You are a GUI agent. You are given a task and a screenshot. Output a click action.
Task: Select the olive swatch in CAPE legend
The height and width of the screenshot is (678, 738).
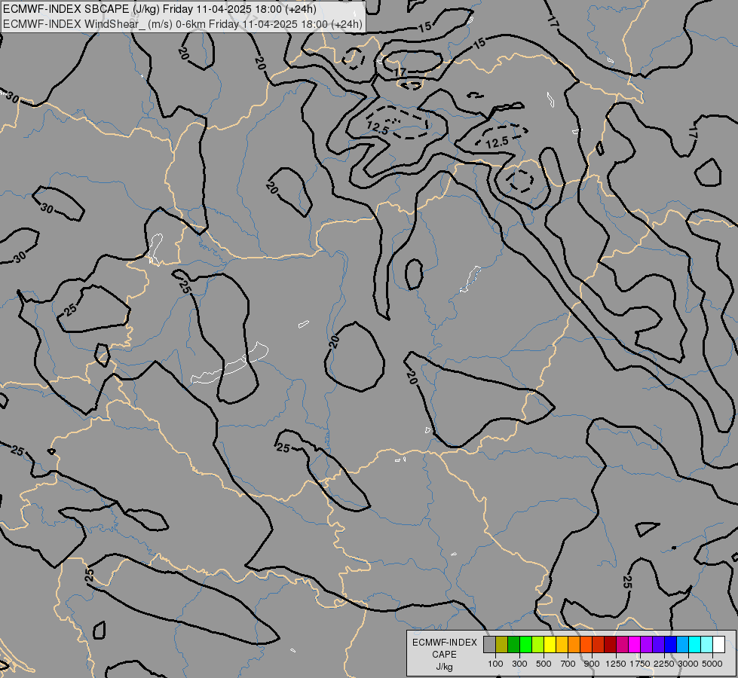click(502, 645)
